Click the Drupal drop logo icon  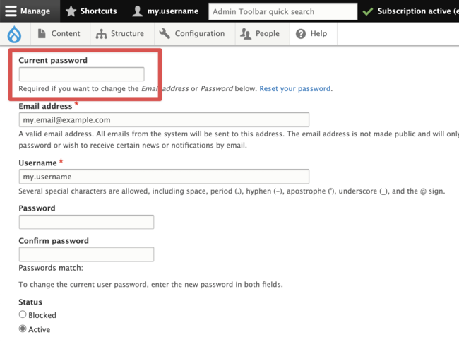[14, 34]
